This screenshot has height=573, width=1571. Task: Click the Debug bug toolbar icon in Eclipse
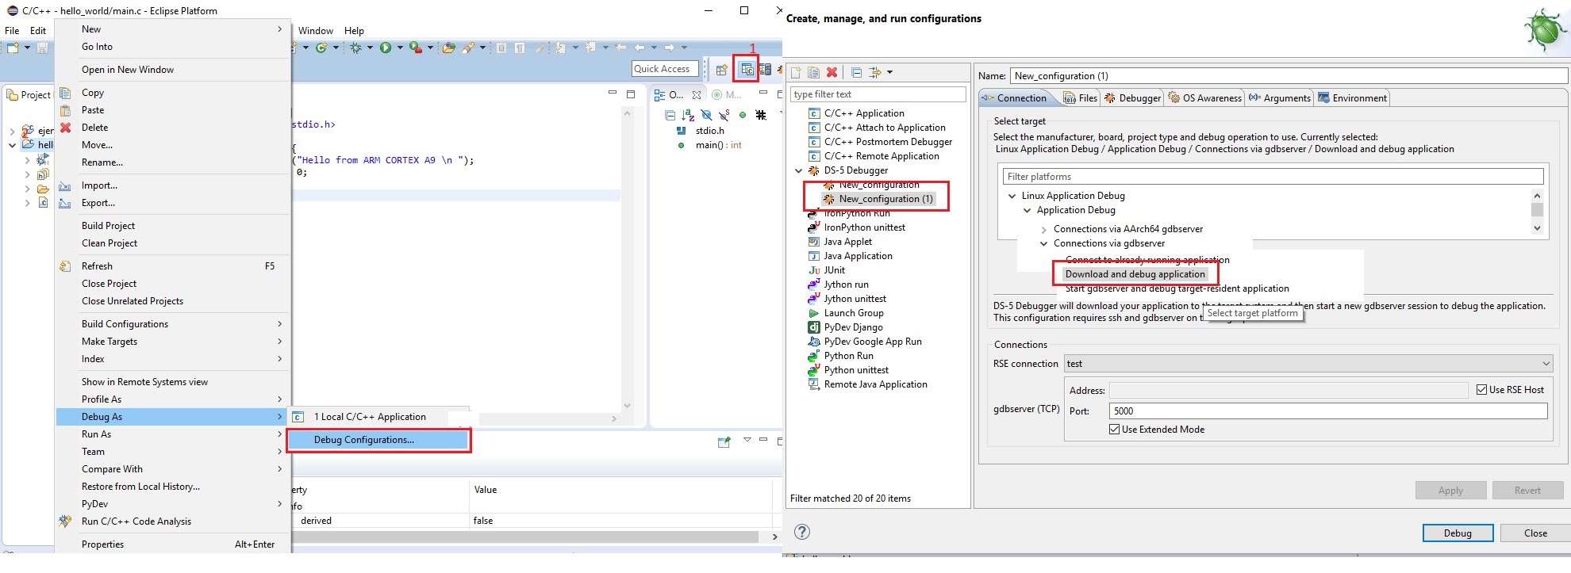[356, 48]
